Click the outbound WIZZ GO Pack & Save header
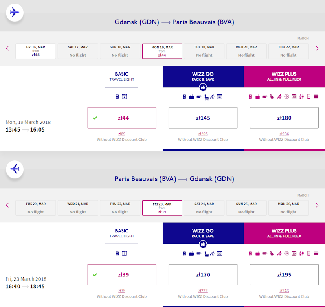Viewport: 325px width, 307px height. tap(203, 77)
